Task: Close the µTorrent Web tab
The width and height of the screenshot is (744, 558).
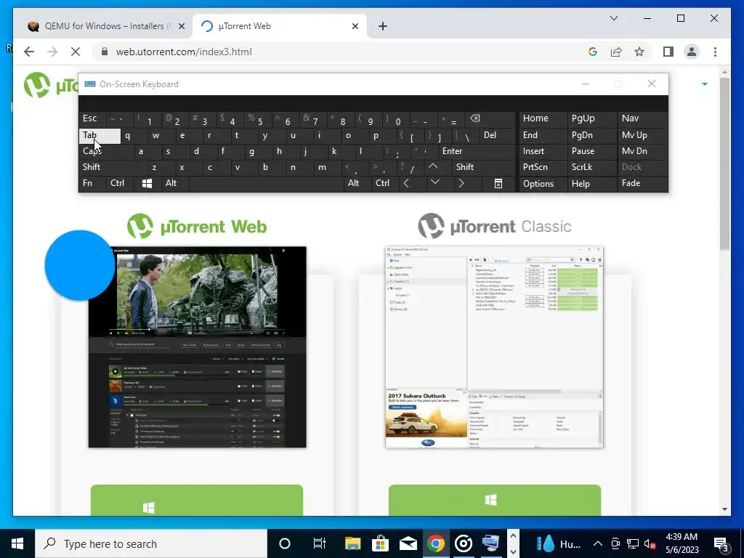Action: (x=355, y=26)
